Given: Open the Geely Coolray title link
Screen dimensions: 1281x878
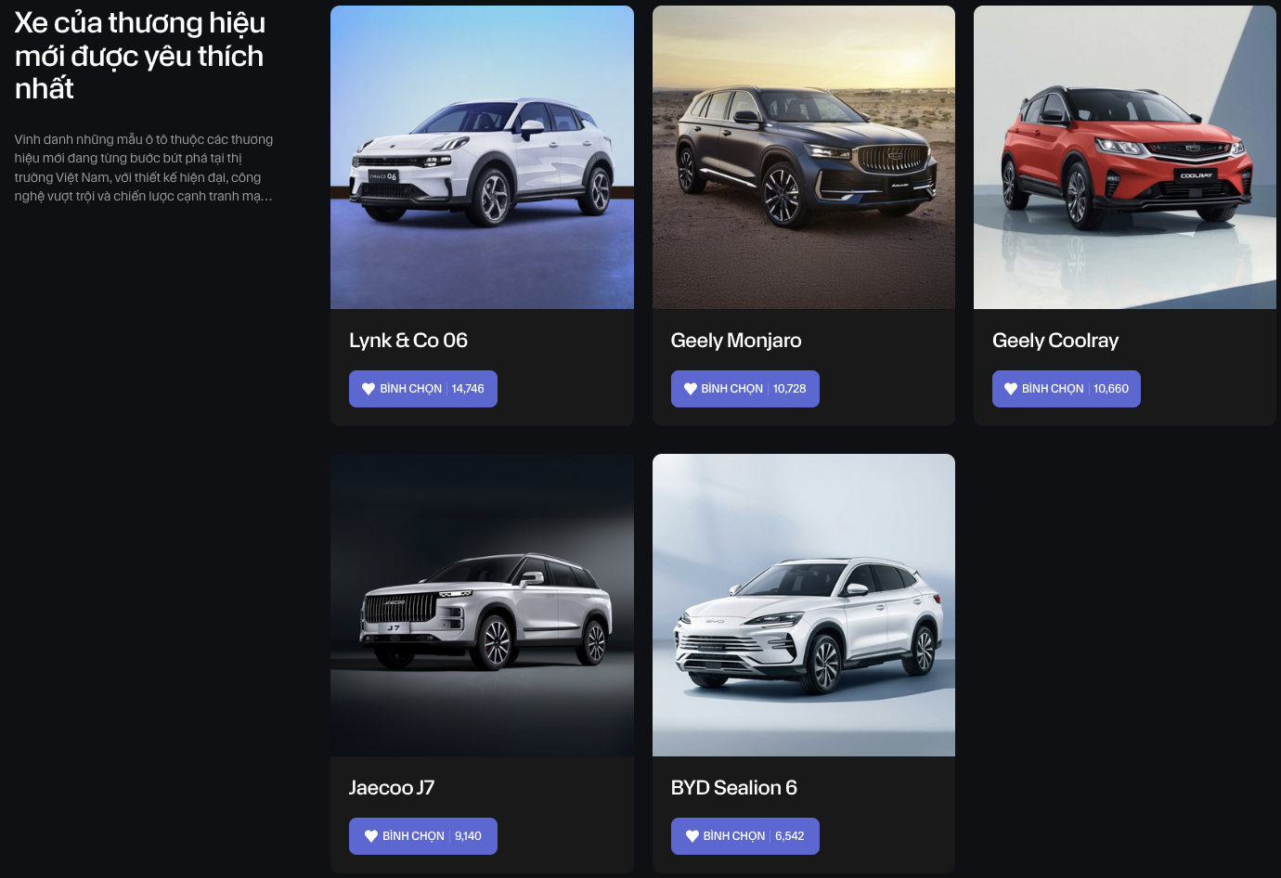Looking at the screenshot, I should (1055, 341).
